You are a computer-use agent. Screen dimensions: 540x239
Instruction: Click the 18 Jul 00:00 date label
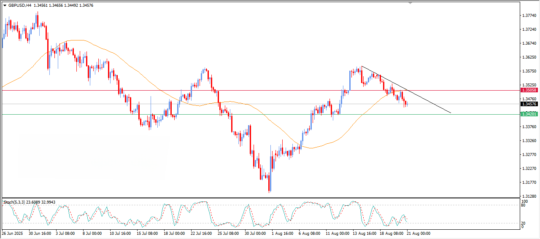pyautogui.click(x=175, y=233)
